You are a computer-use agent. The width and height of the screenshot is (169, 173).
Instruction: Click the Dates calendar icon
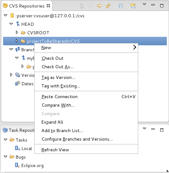point(18,83)
